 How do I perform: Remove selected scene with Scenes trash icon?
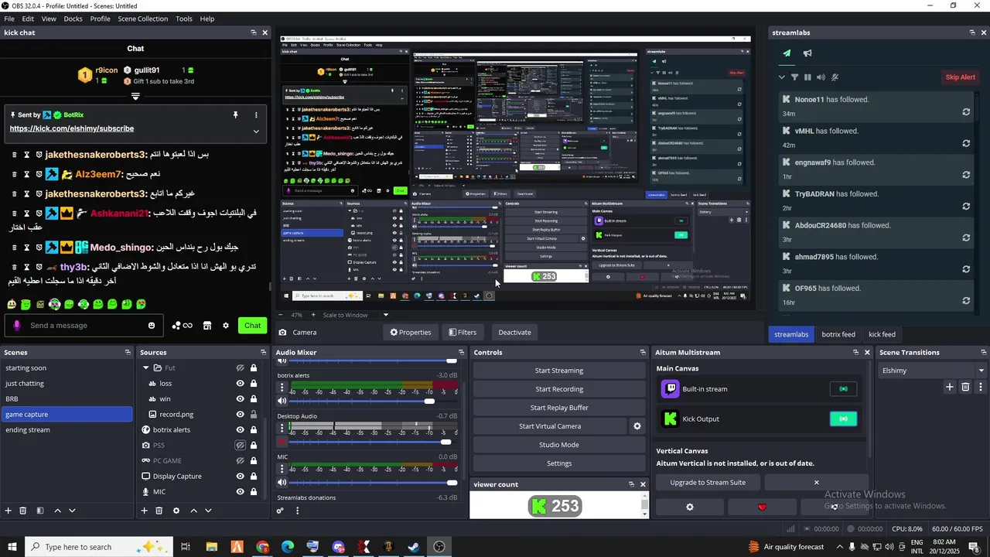tap(23, 511)
